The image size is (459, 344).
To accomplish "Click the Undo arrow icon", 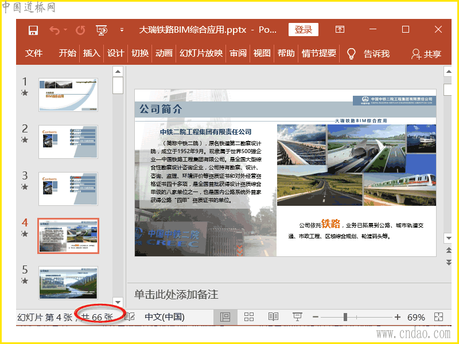I will (55, 30).
